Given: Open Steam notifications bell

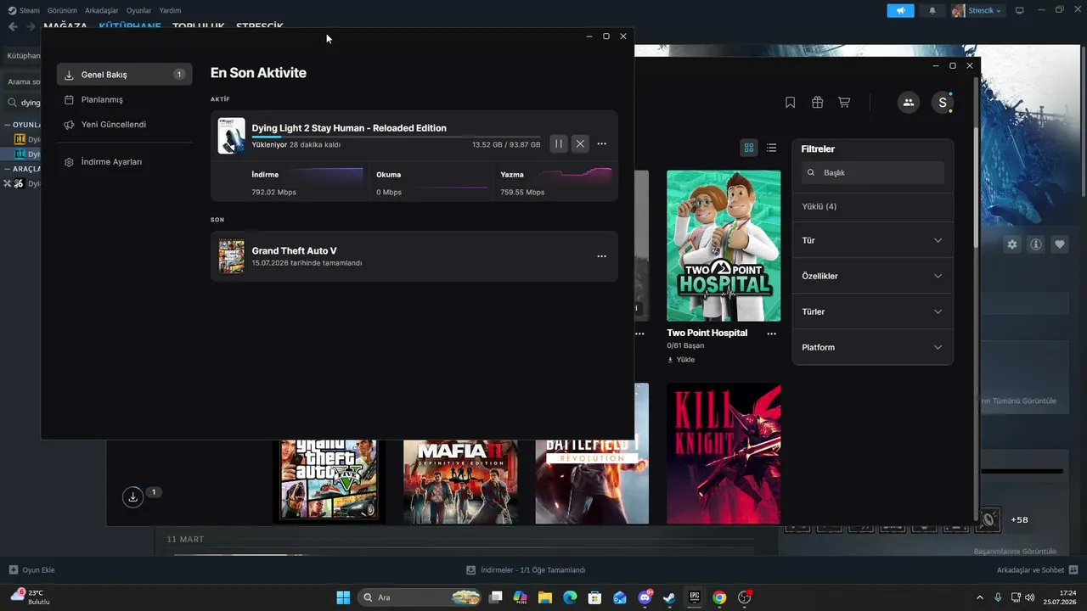Looking at the screenshot, I should coord(932,11).
